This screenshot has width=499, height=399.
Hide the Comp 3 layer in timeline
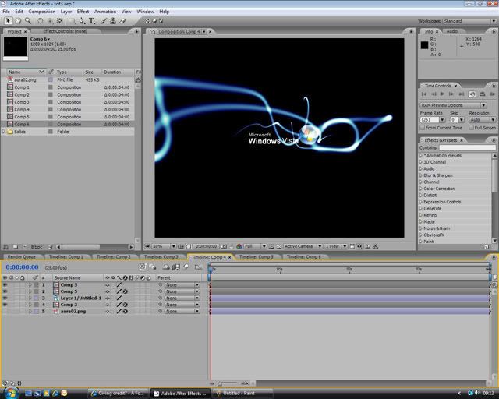click(5, 305)
